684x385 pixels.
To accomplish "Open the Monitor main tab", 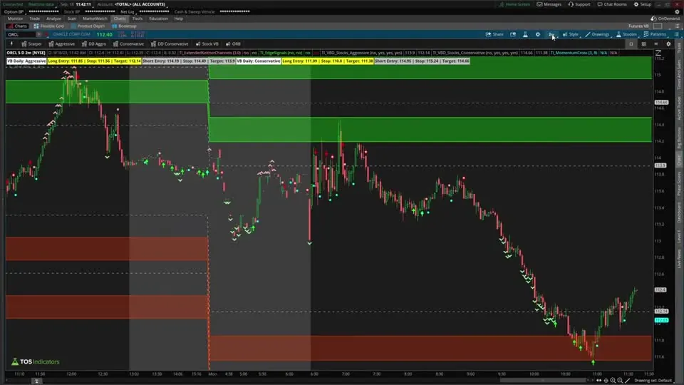I will [x=15, y=19].
